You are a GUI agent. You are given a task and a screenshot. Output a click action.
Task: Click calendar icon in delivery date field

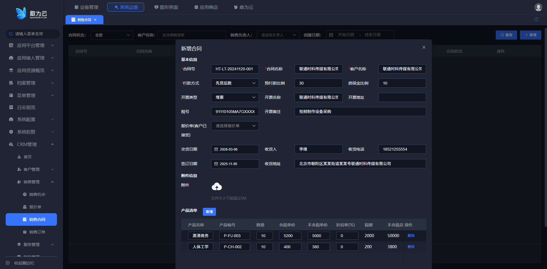[216, 149]
